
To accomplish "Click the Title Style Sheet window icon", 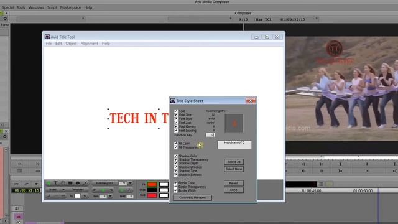I will pyautogui.click(x=173, y=101).
